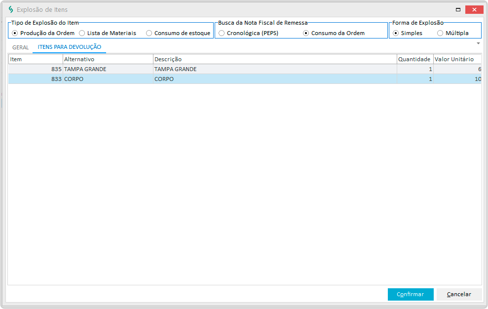Open the GERAL tab
The image size is (488, 309).
21,47
